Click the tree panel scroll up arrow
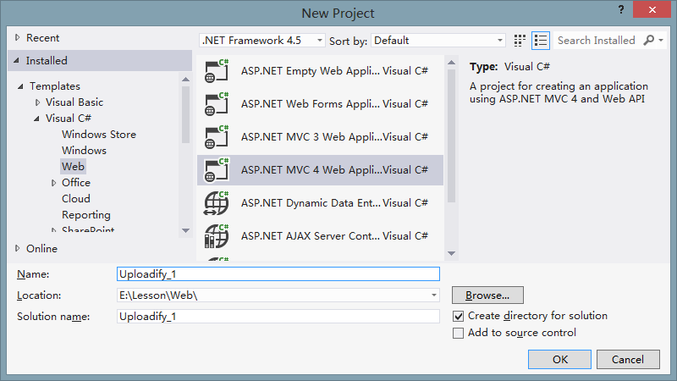The image size is (677, 381). pyautogui.click(x=185, y=79)
